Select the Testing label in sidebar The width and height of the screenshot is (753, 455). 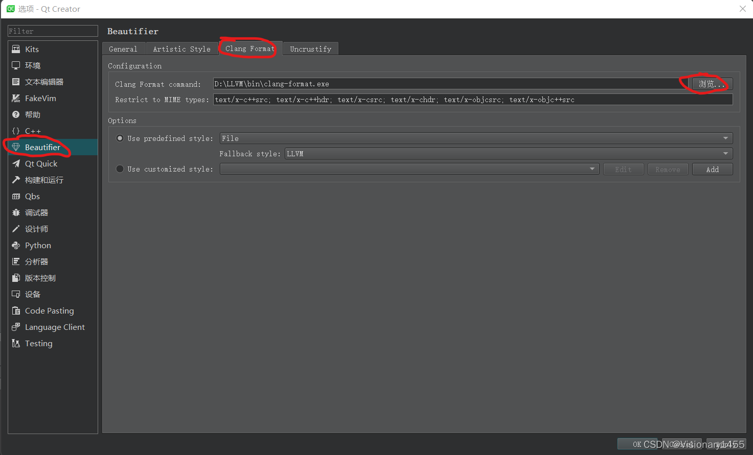pos(38,343)
